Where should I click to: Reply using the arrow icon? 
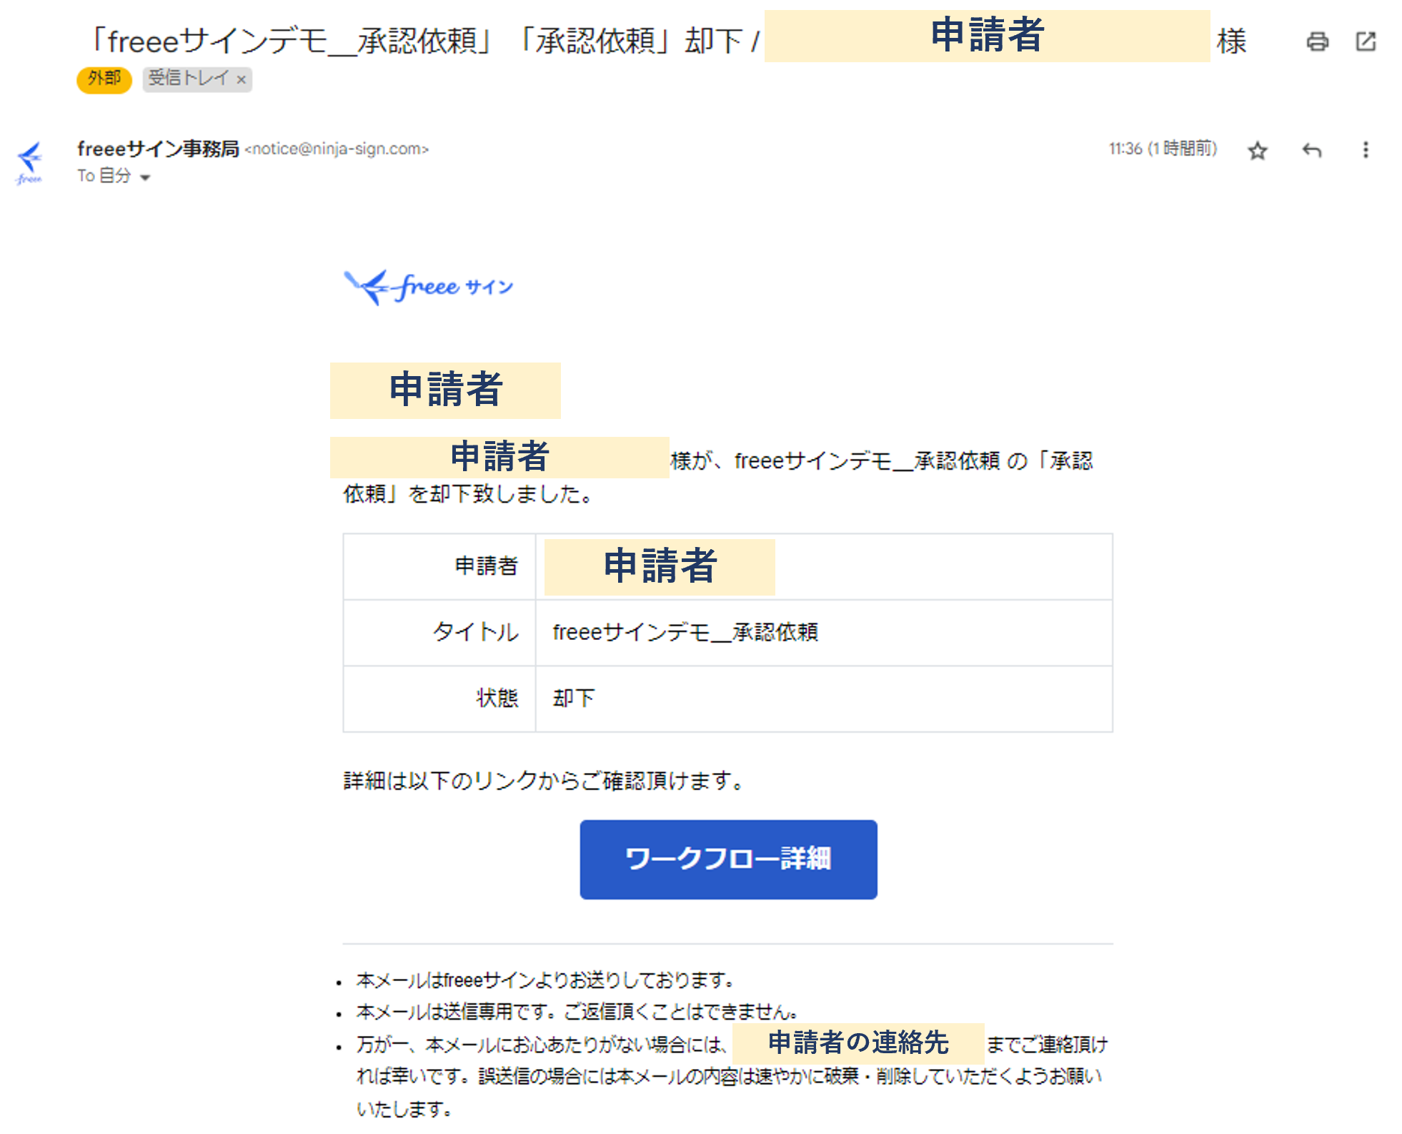(1312, 150)
